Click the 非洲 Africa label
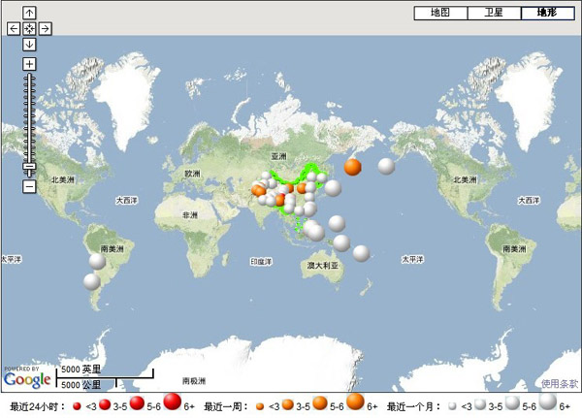Image resolution: width=582 pixels, height=418 pixels. click(190, 215)
